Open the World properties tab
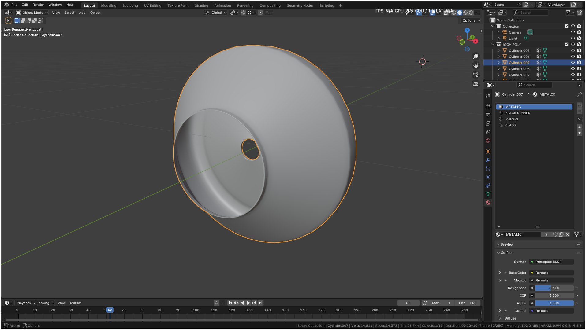This screenshot has width=586, height=330. (488, 141)
